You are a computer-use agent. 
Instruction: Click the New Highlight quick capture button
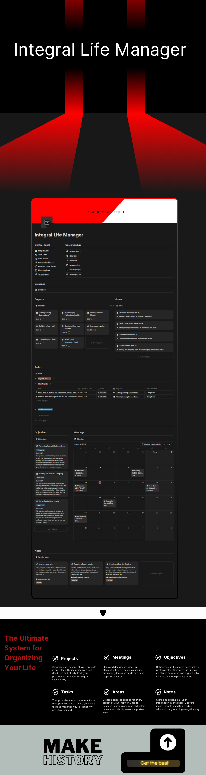pos(73,270)
